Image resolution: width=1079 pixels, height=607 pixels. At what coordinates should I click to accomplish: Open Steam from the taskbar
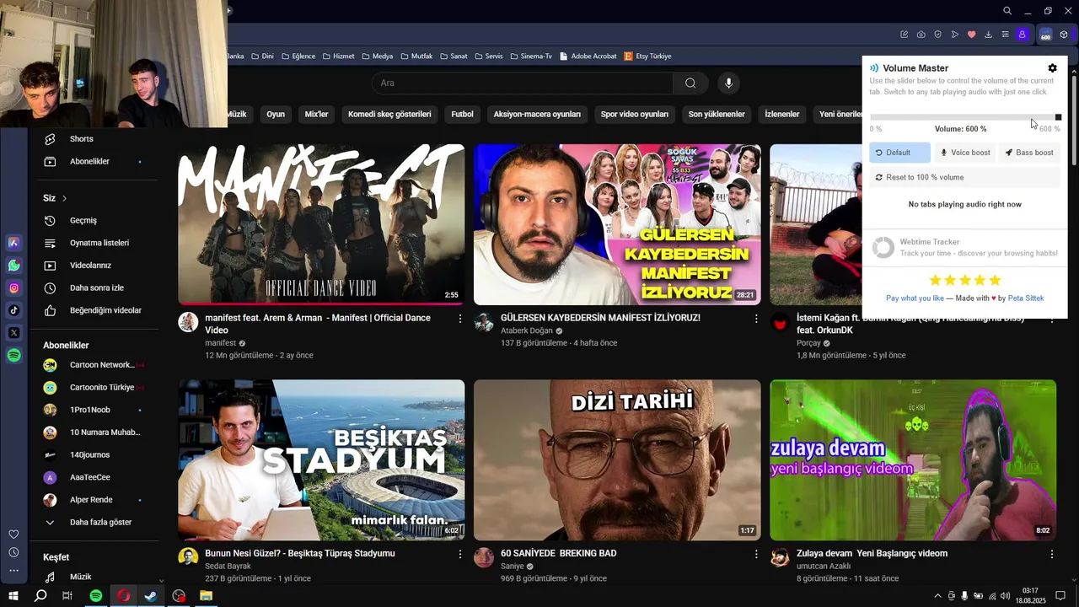tap(151, 596)
